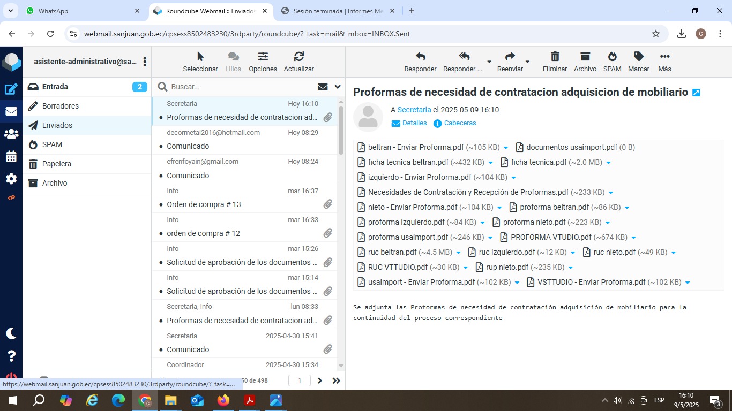
Task: Open the calendar icon in left sidebar
Action: tap(11, 156)
